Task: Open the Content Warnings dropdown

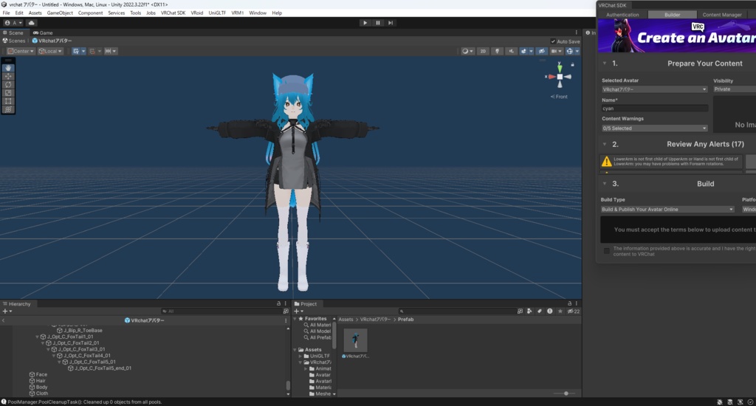Action: pyautogui.click(x=654, y=128)
